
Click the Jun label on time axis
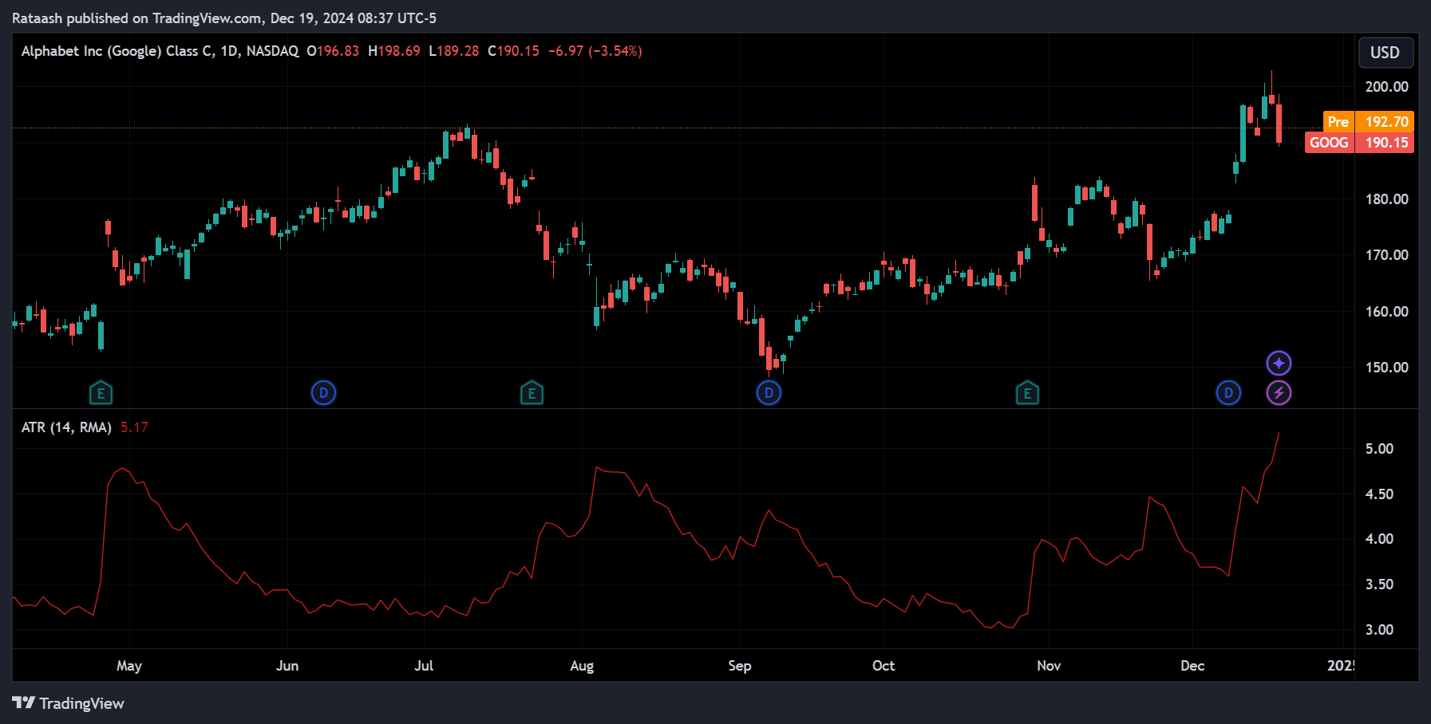click(x=287, y=666)
